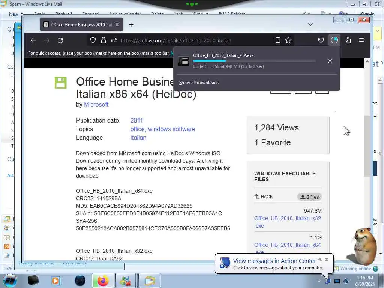View site security padlock info
This screenshot has height=288, width=384.
click(x=103, y=40)
